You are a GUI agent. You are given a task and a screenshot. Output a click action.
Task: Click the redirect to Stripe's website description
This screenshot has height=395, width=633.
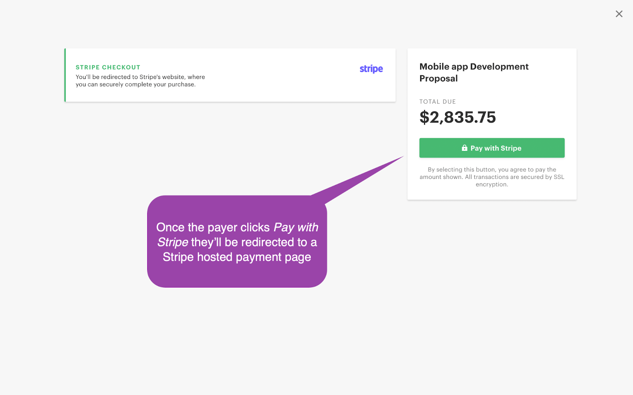[x=140, y=81]
